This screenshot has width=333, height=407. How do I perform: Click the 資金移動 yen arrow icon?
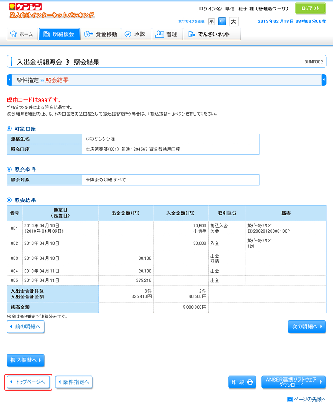[89, 34]
